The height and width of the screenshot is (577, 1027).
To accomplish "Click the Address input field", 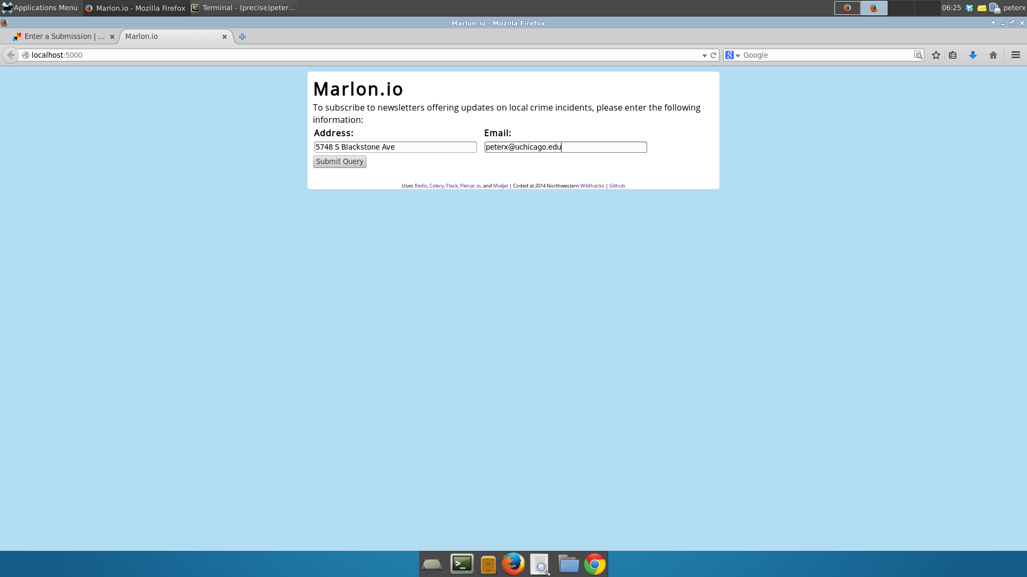I will (x=395, y=147).
